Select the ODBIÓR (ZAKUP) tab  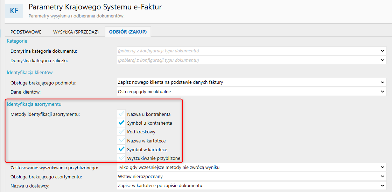[128, 32]
